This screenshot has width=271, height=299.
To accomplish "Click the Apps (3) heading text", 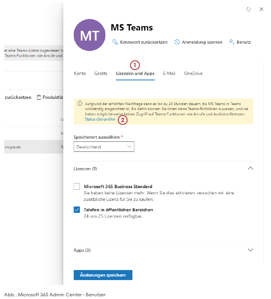I will point(82,250).
